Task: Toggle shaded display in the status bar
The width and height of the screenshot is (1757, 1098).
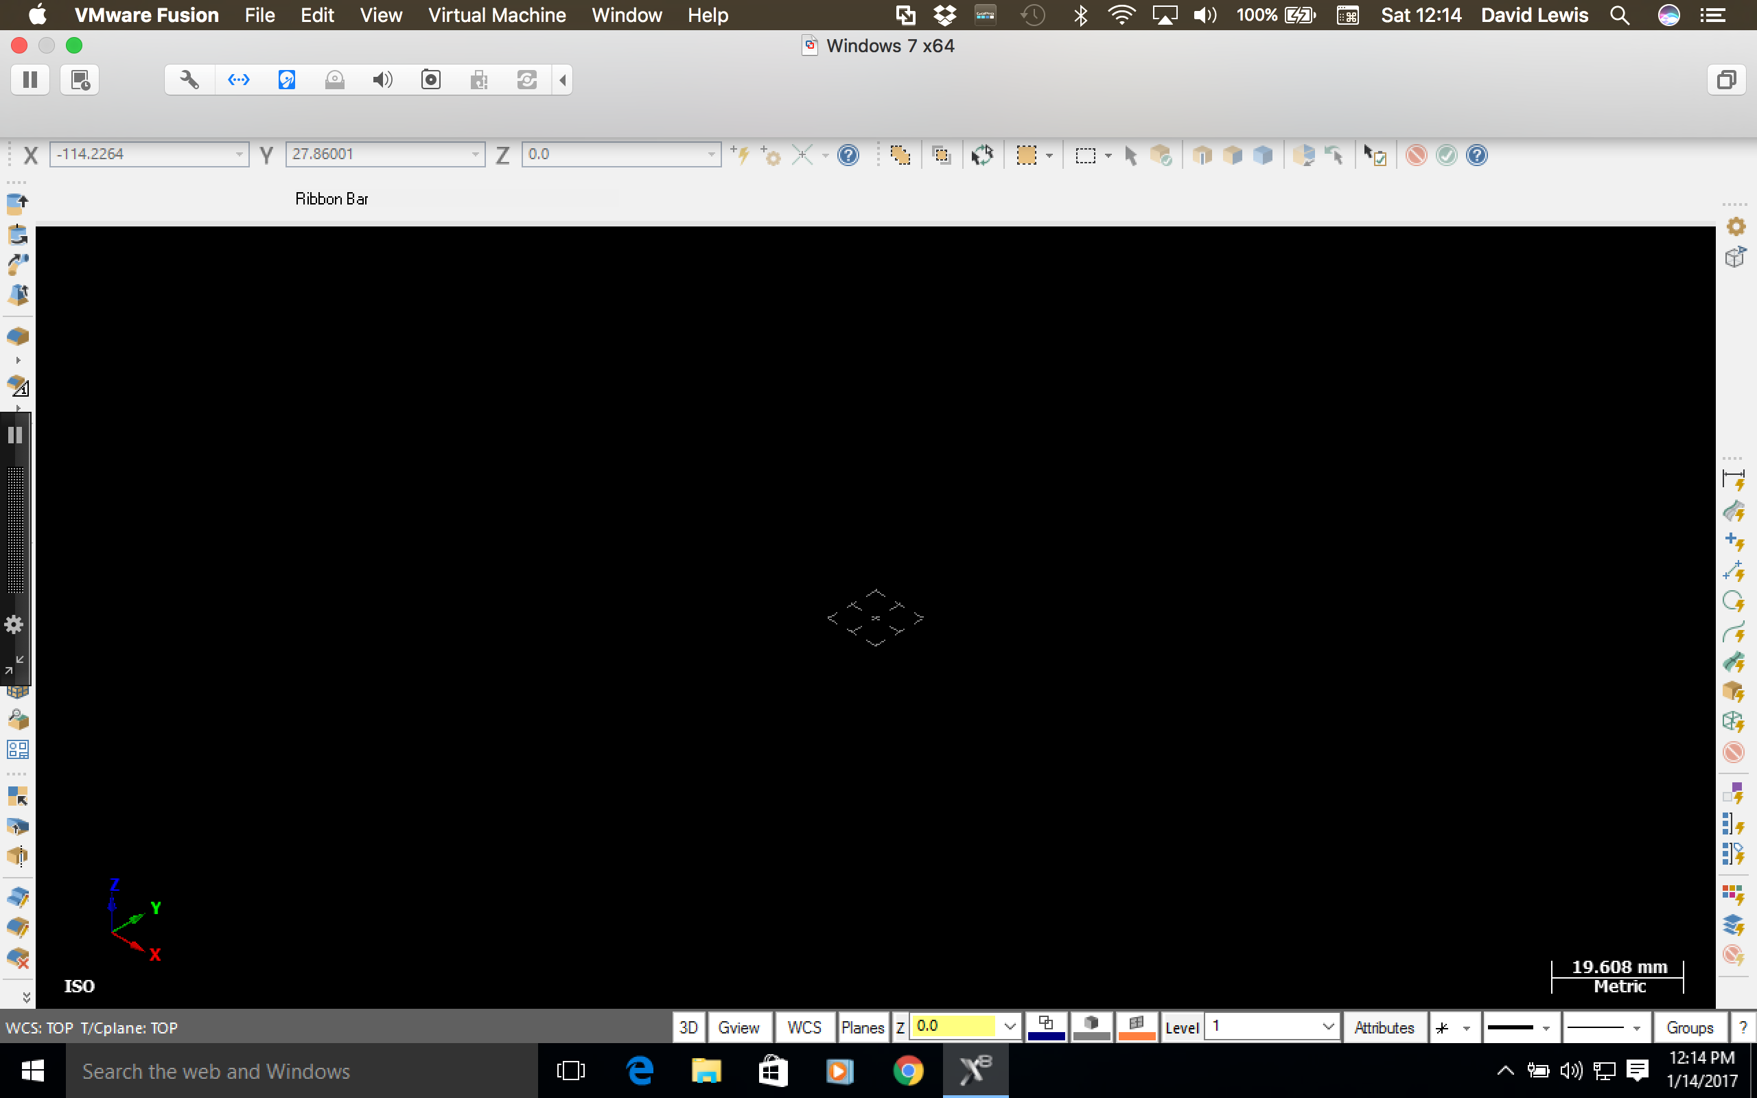Action: point(1091,1026)
